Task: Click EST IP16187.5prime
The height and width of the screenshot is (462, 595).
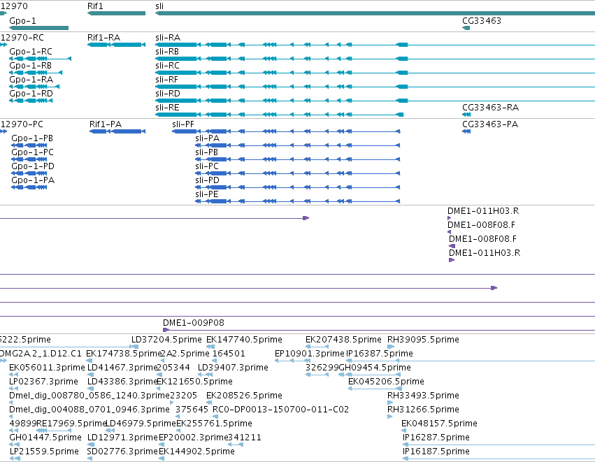Action: (436, 452)
